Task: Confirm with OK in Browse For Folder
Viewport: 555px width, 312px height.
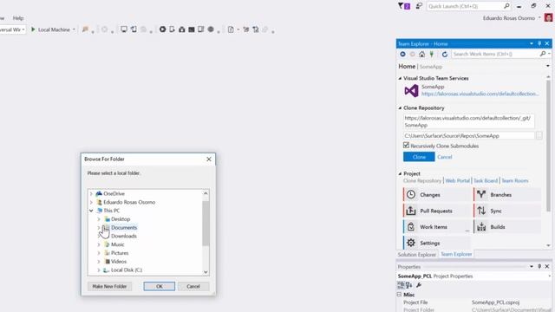Action: pos(160,286)
